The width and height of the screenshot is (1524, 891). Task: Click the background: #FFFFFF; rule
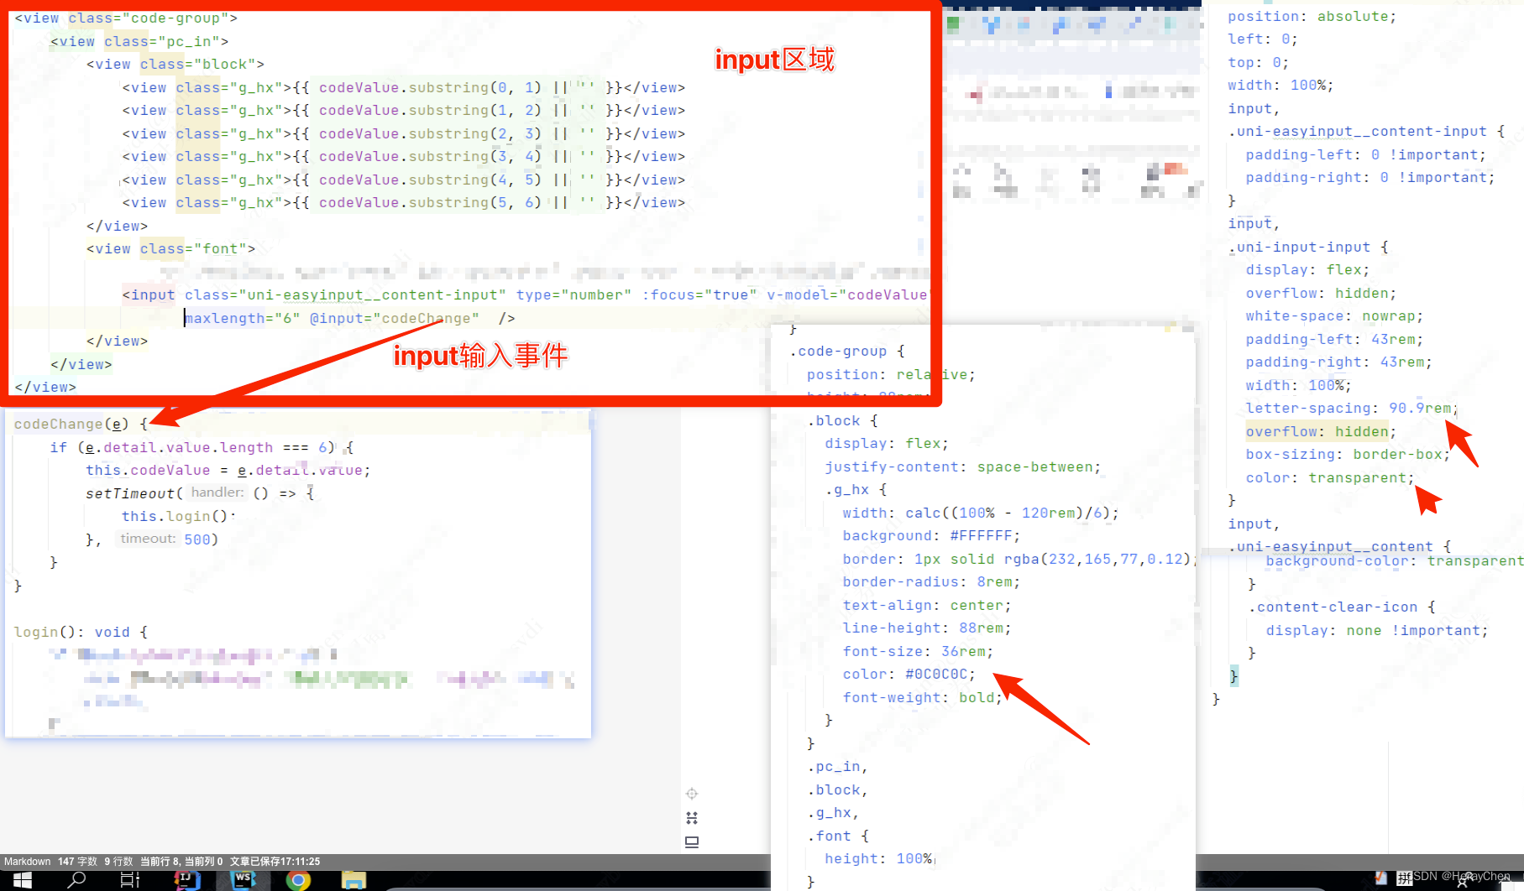click(931, 536)
